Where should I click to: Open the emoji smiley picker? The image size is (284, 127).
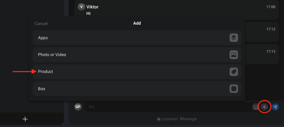point(256,107)
